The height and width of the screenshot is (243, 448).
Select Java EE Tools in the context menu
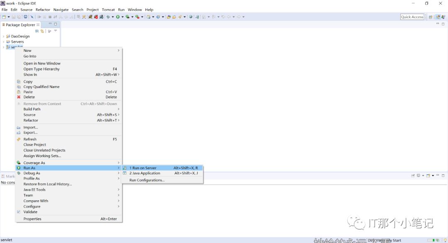(68, 190)
